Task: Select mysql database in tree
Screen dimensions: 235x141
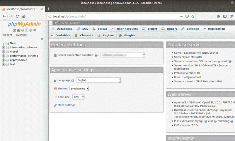Action: (x=14, y=52)
